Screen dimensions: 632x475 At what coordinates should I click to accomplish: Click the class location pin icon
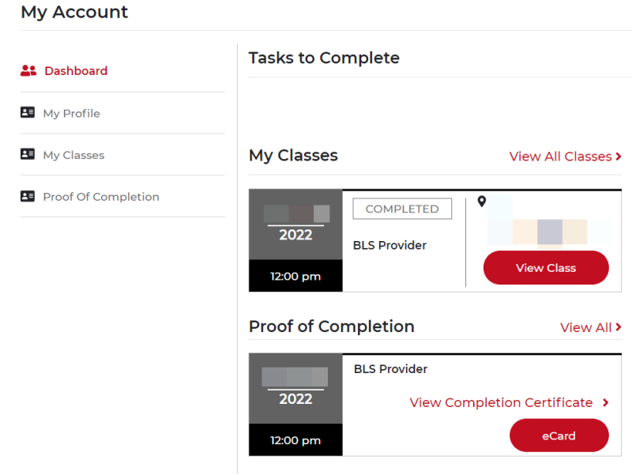[482, 202]
